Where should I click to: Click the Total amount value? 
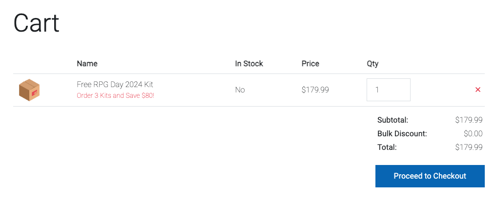(469, 147)
